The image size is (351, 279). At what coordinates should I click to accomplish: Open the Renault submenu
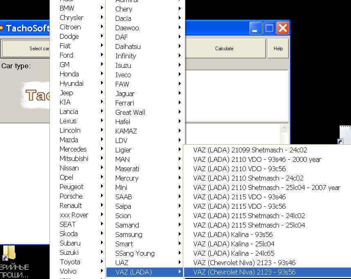(78, 205)
